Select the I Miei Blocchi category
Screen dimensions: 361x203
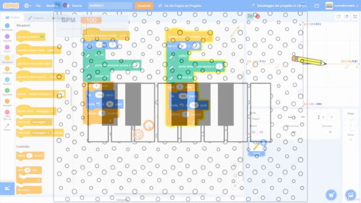(7, 114)
